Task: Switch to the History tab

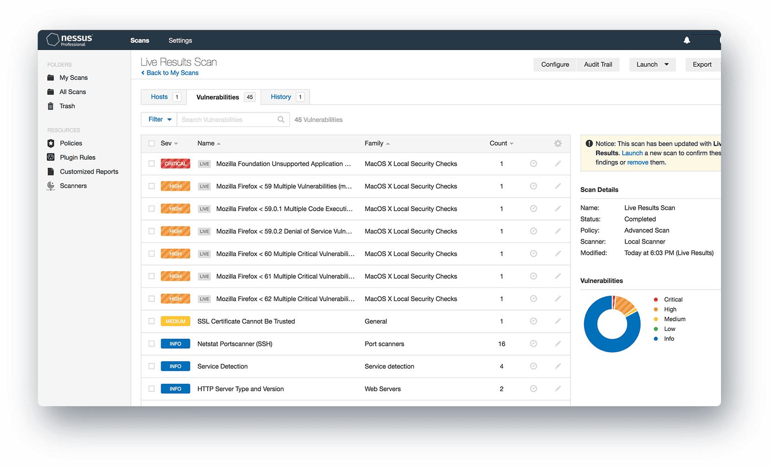Action: (x=286, y=97)
